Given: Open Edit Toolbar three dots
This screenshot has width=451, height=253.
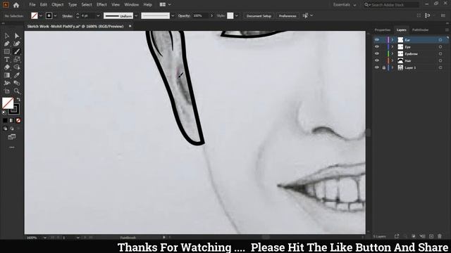Looking at the screenshot, I should [12, 147].
